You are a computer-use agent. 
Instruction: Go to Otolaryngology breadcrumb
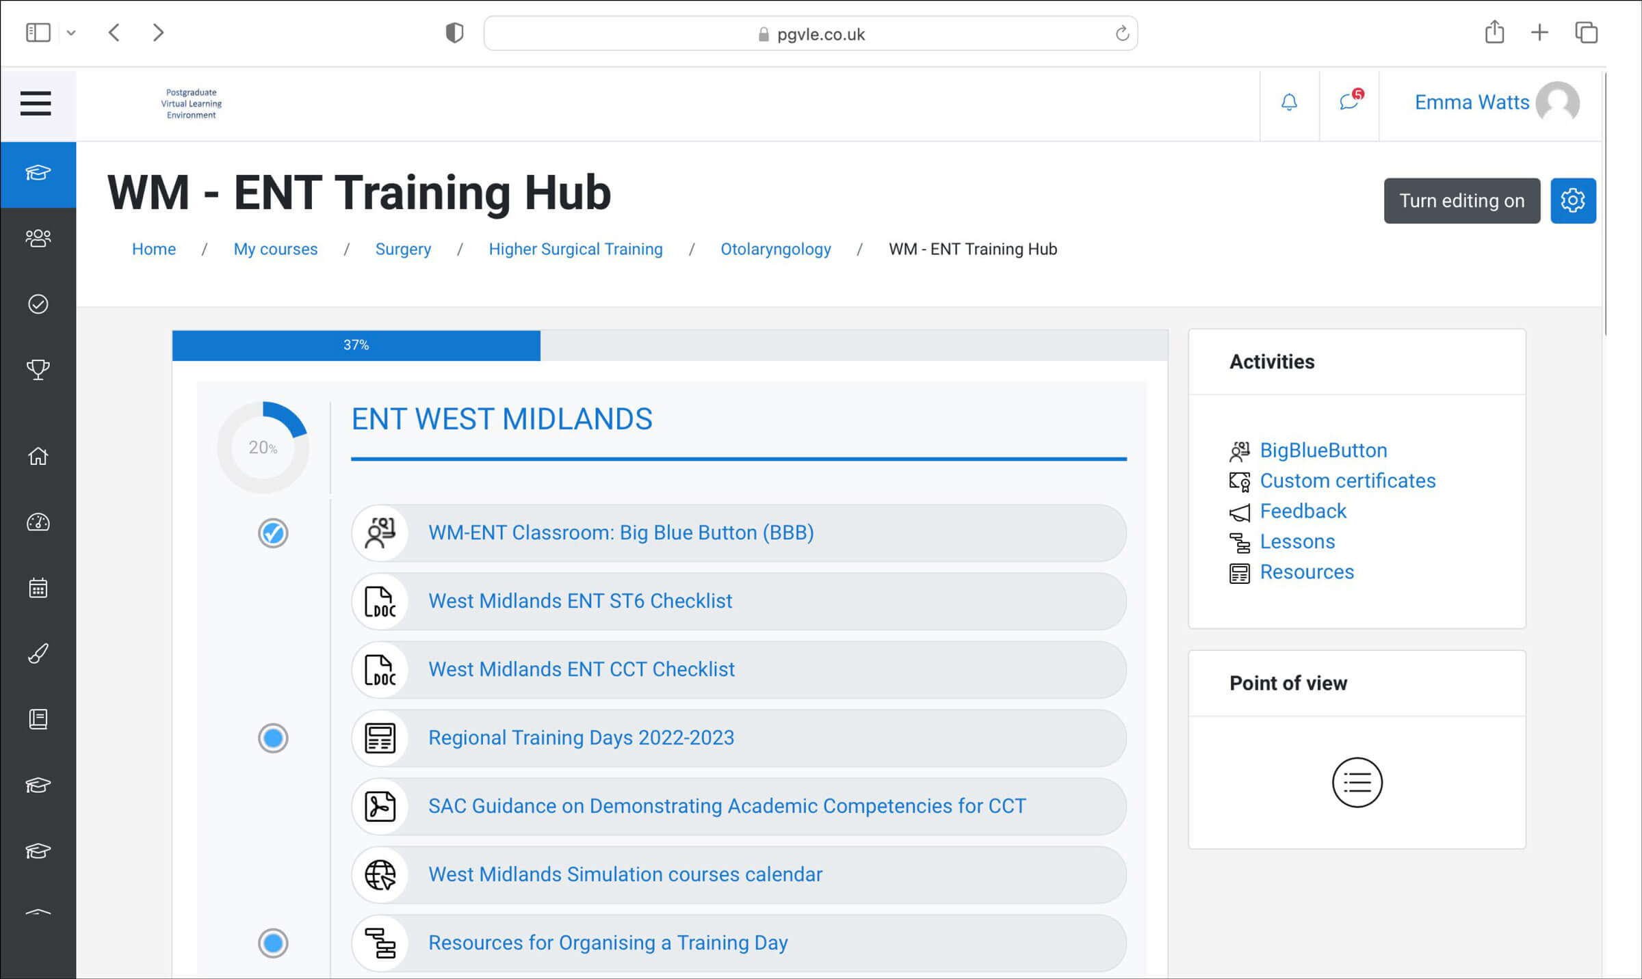[775, 249]
